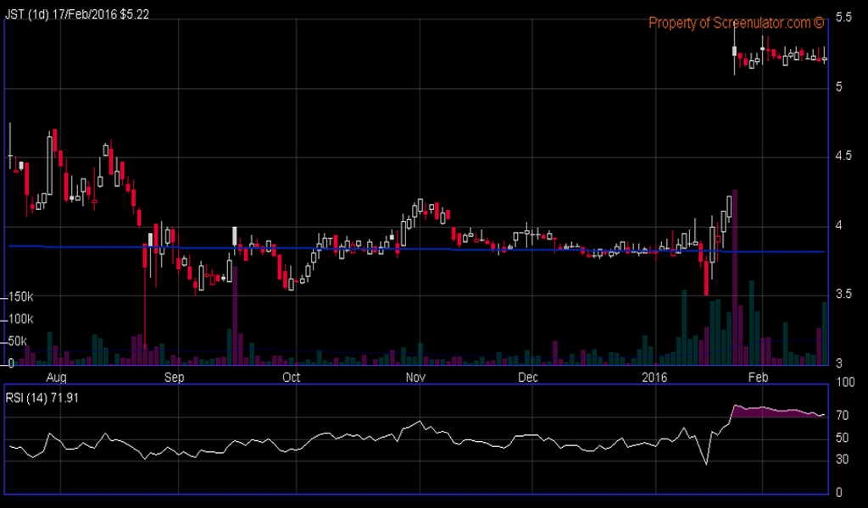Click the 2016 label on timeline
Image resolution: width=868 pixels, height=508 pixels.
[654, 378]
